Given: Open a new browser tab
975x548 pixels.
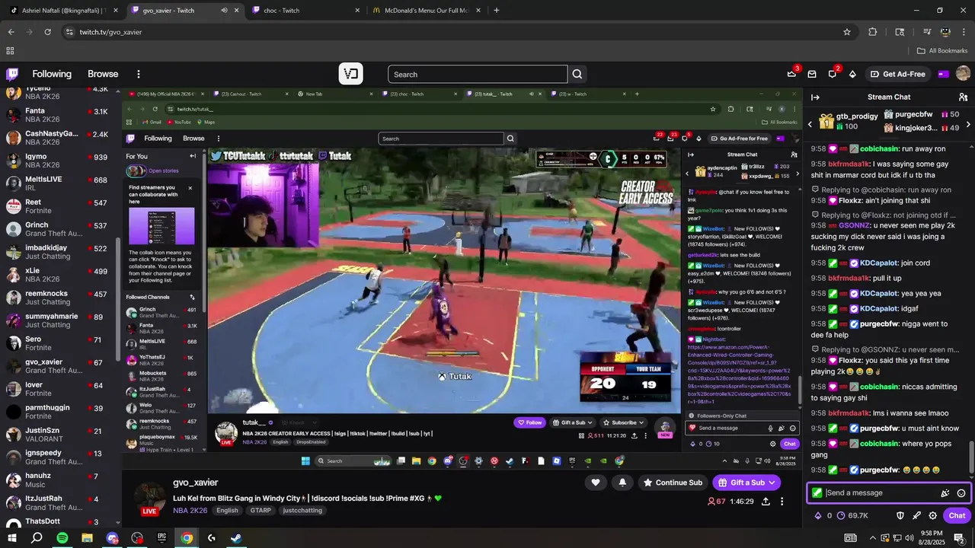Looking at the screenshot, I should (x=497, y=11).
